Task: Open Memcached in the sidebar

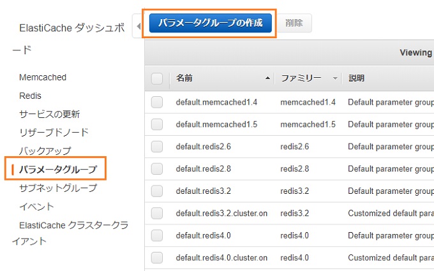Action: 43,77
